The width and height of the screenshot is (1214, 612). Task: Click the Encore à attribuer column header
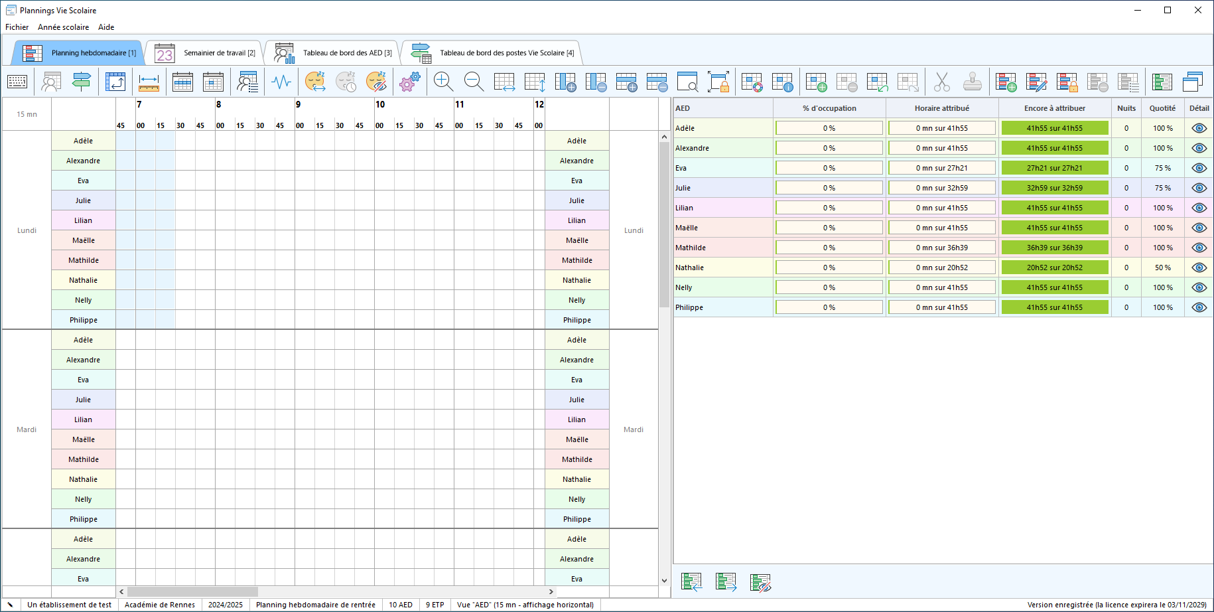coord(1055,108)
